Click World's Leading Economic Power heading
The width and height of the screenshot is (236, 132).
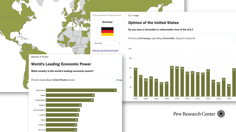tap(61, 64)
